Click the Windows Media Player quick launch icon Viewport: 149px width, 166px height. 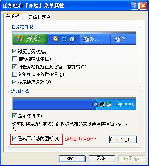point(55,39)
